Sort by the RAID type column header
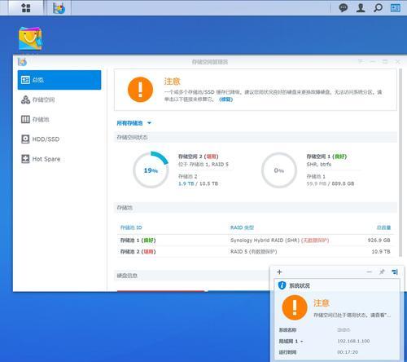Image resolution: width=407 pixels, height=362 pixels. [242, 227]
